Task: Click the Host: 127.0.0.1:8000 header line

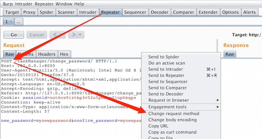Action: [x=28, y=66]
